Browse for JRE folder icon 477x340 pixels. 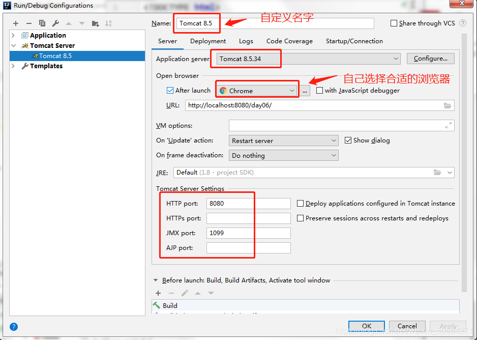click(x=437, y=173)
